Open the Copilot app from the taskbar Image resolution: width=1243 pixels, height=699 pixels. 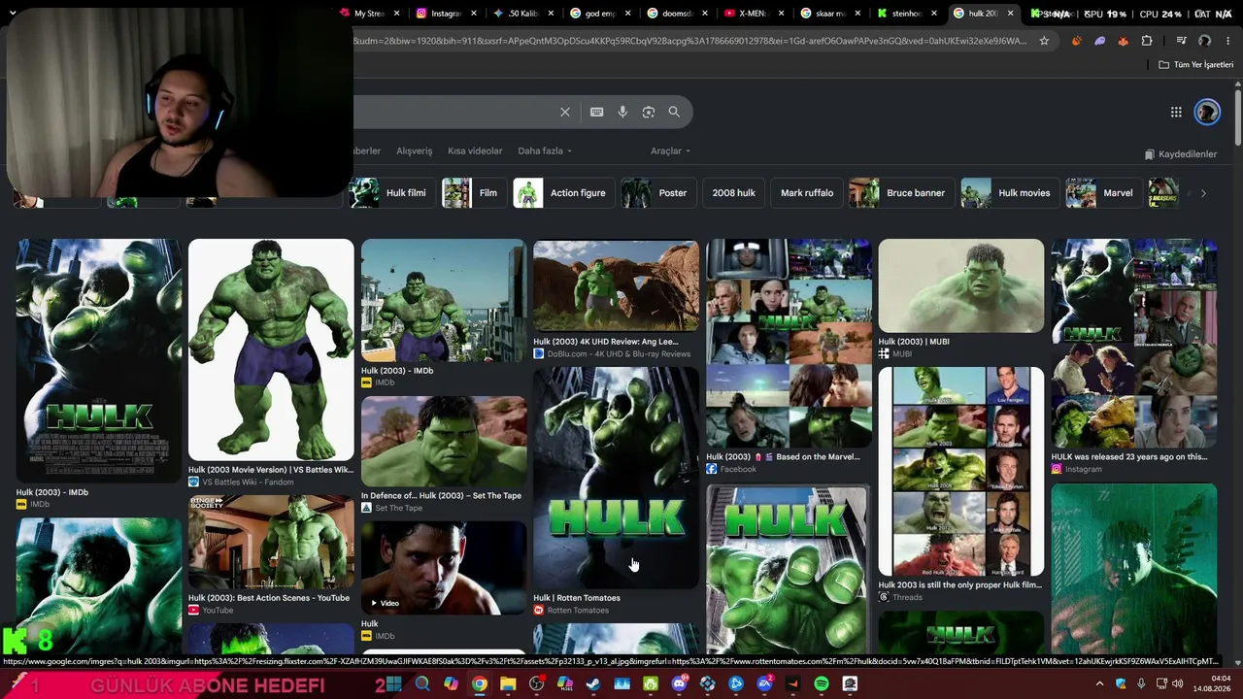451,684
